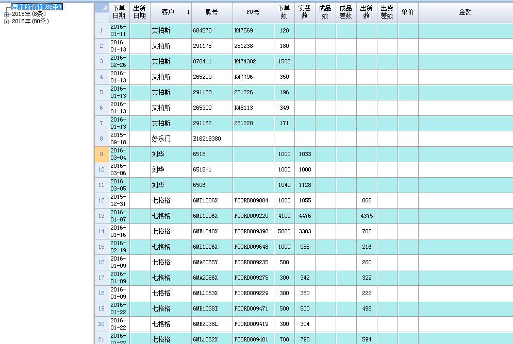Click the PO cell K48113
This screenshot has height=344, width=513.
[253, 108]
